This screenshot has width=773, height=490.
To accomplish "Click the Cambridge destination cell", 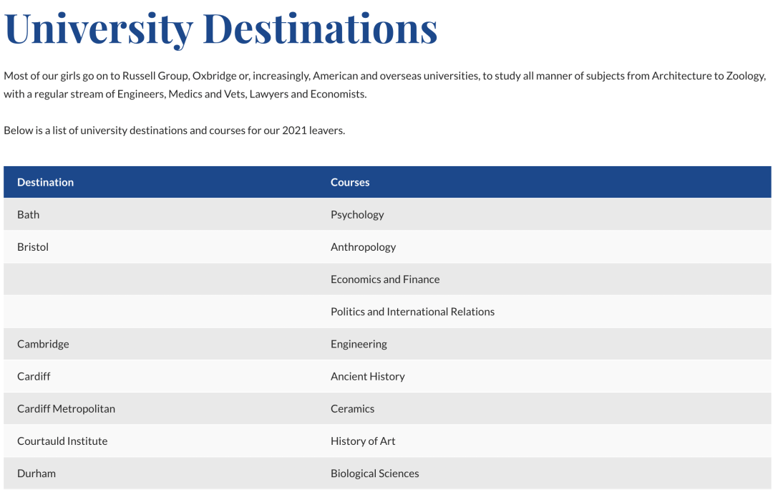I will tap(43, 344).
